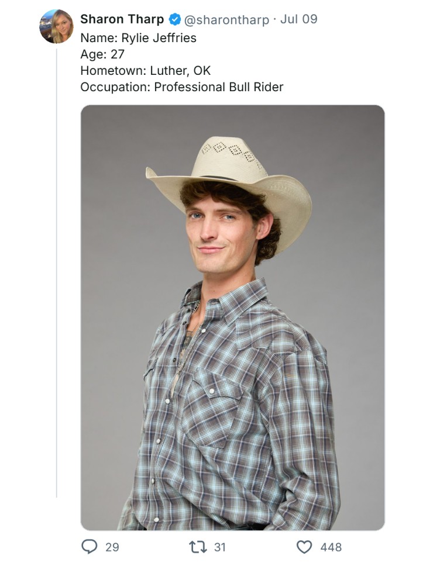Open Sharon Tharp's profile avatar
The image size is (423, 566).
[x=56, y=26]
